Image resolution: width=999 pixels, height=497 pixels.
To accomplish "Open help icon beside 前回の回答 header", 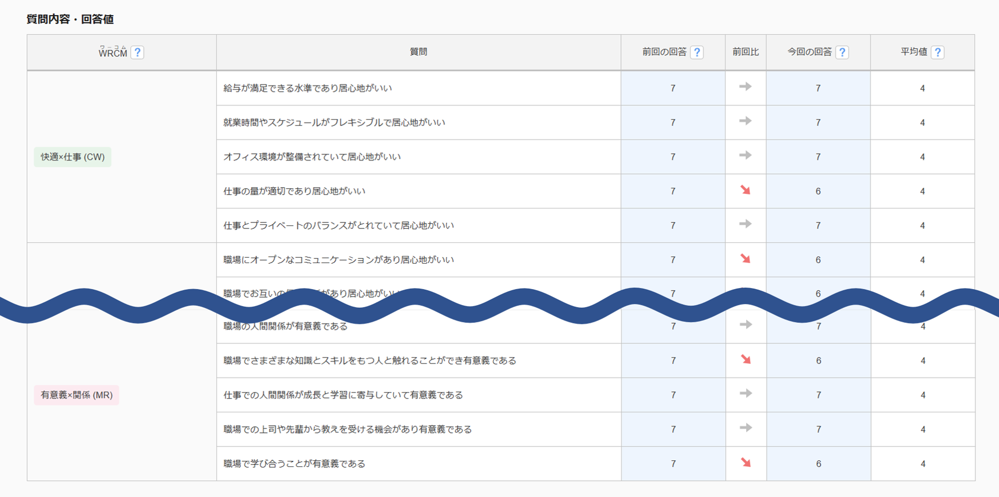I will tap(697, 52).
